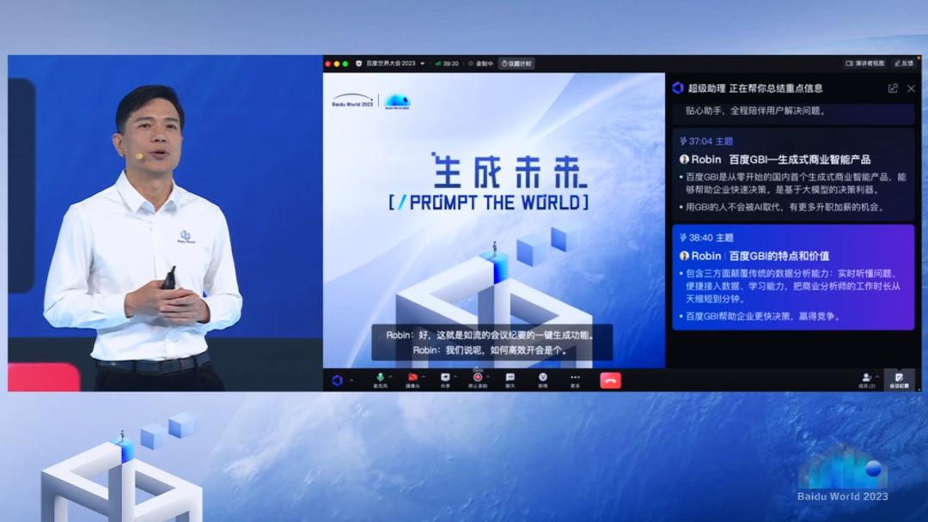The height and width of the screenshot is (522, 928).
Task: Stop the recording (停止录制)
Action: tap(478, 380)
